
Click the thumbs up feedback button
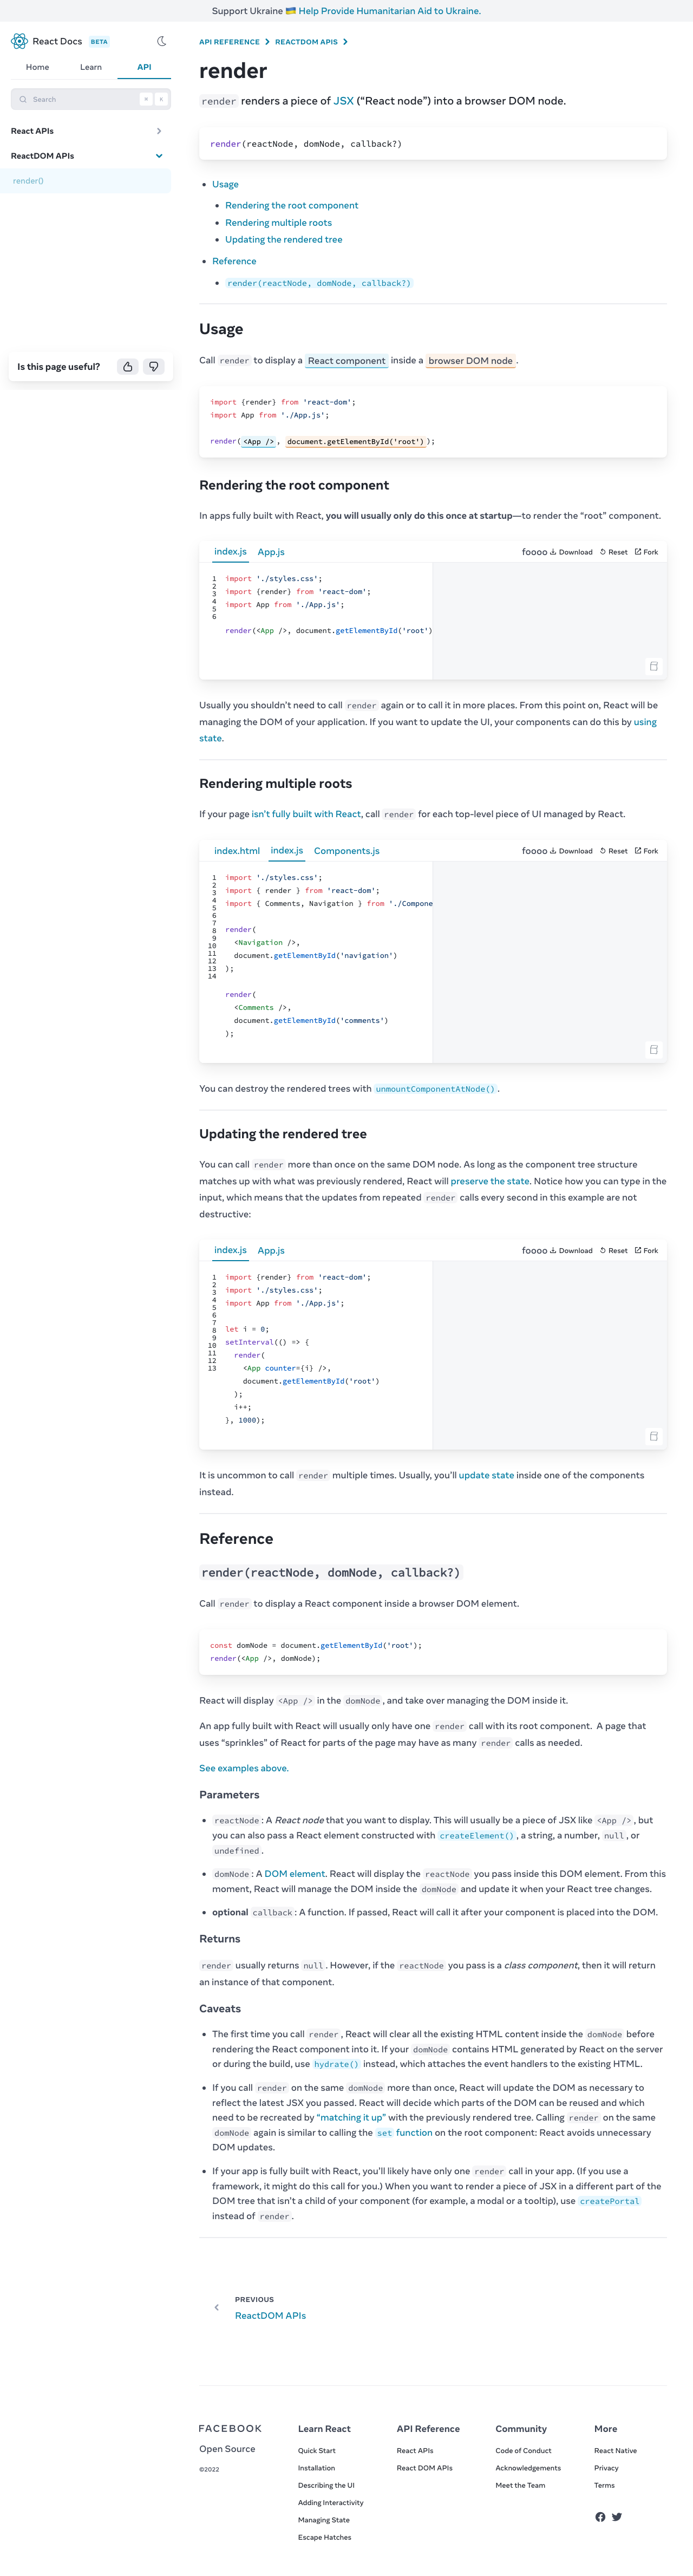click(x=128, y=367)
